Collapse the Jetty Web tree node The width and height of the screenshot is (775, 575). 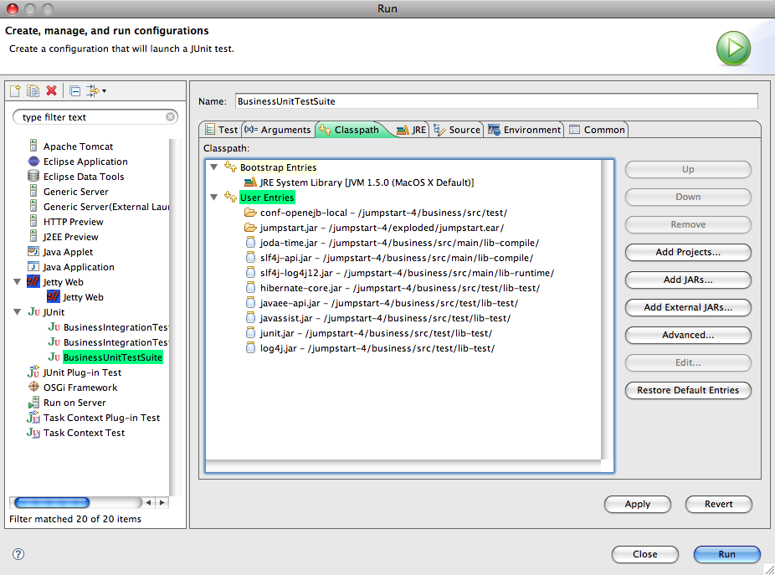click(x=17, y=282)
